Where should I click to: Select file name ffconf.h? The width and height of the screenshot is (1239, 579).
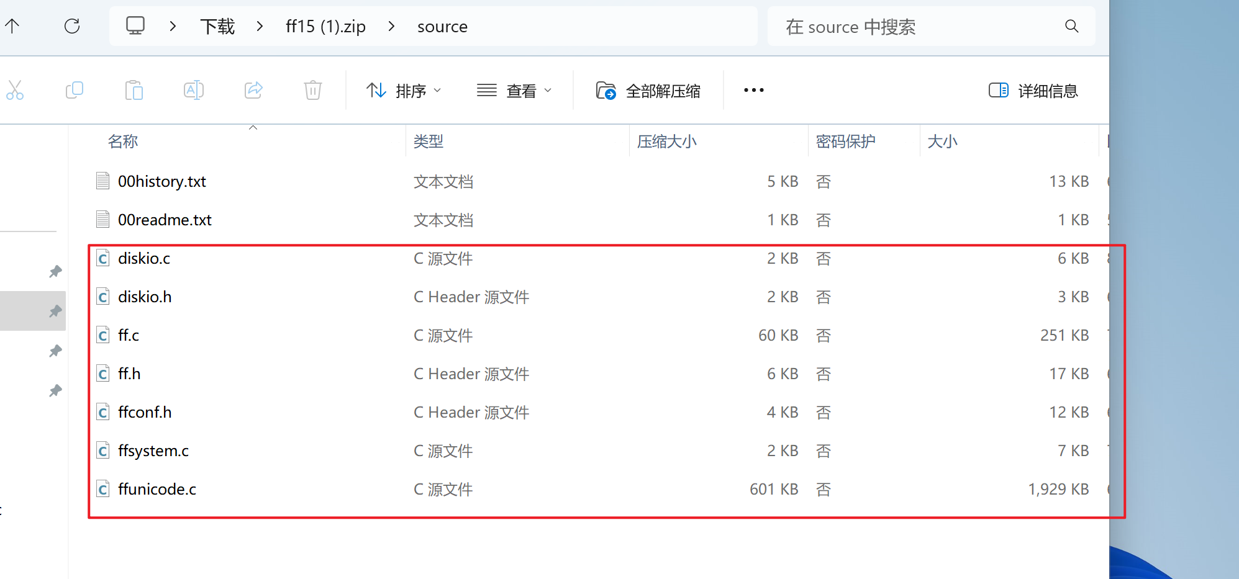tap(145, 412)
